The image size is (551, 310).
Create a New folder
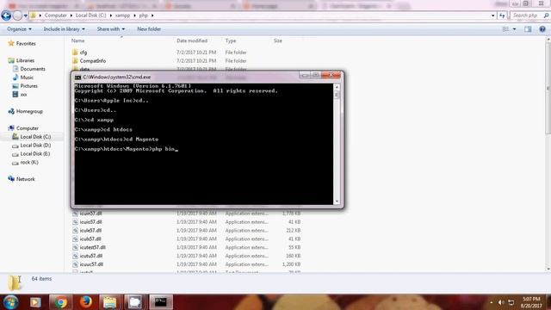pos(149,29)
